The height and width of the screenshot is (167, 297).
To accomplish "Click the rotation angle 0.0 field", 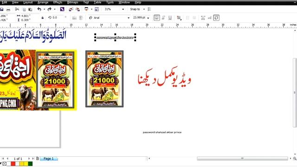I will point(57,18).
